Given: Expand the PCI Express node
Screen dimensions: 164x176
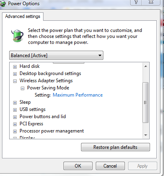Looking at the screenshot, I should point(15,124).
